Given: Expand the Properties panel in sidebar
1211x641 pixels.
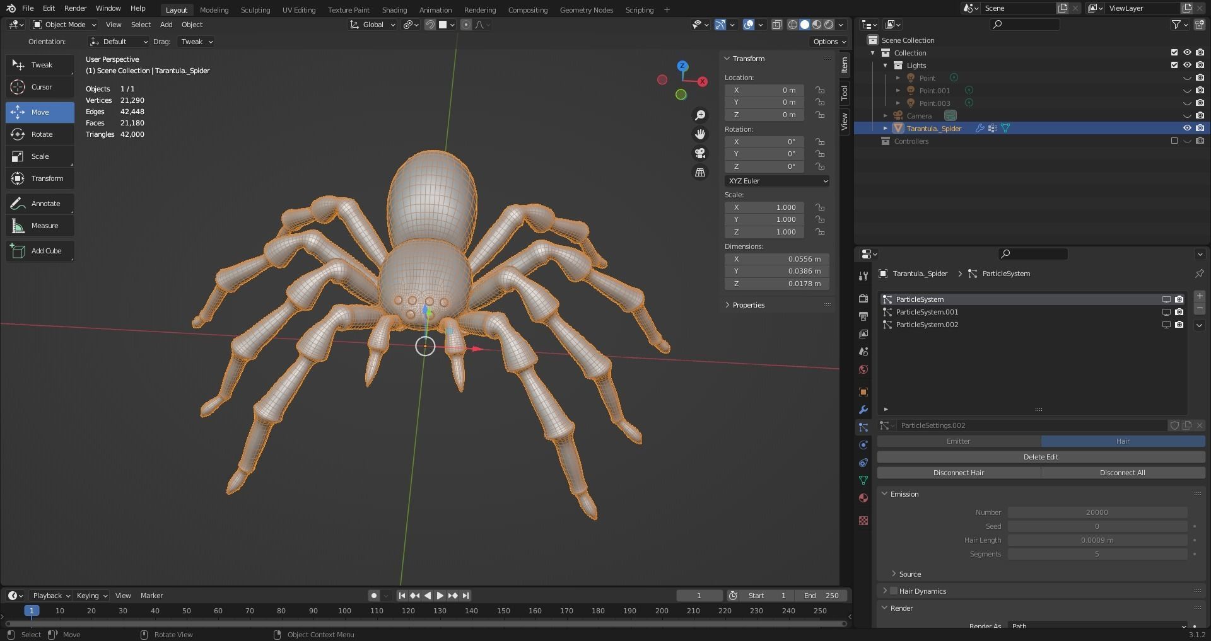Looking at the screenshot, I should pos(748,305).
